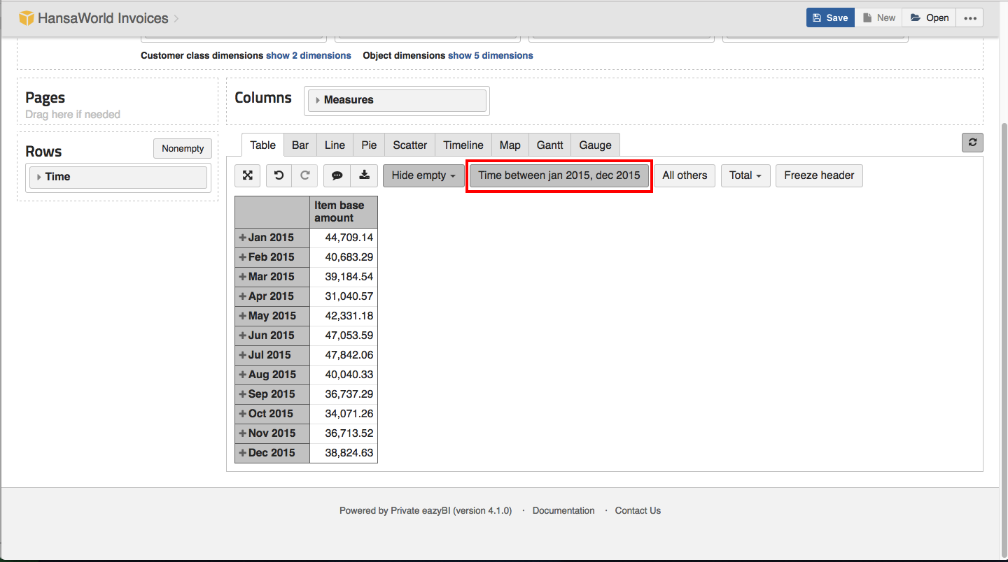This screenshot has width=1008, height=562.
Task: Click show 5 dimensions link
Action: [x=490, y=55]
